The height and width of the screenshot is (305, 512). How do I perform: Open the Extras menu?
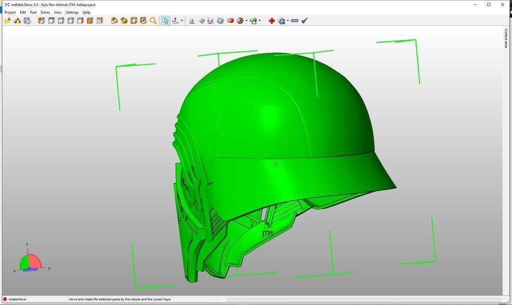(x=45, y=12)
